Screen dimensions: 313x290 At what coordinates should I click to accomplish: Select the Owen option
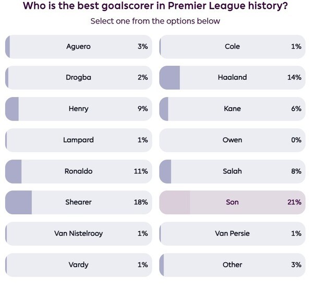pos(232,140)
